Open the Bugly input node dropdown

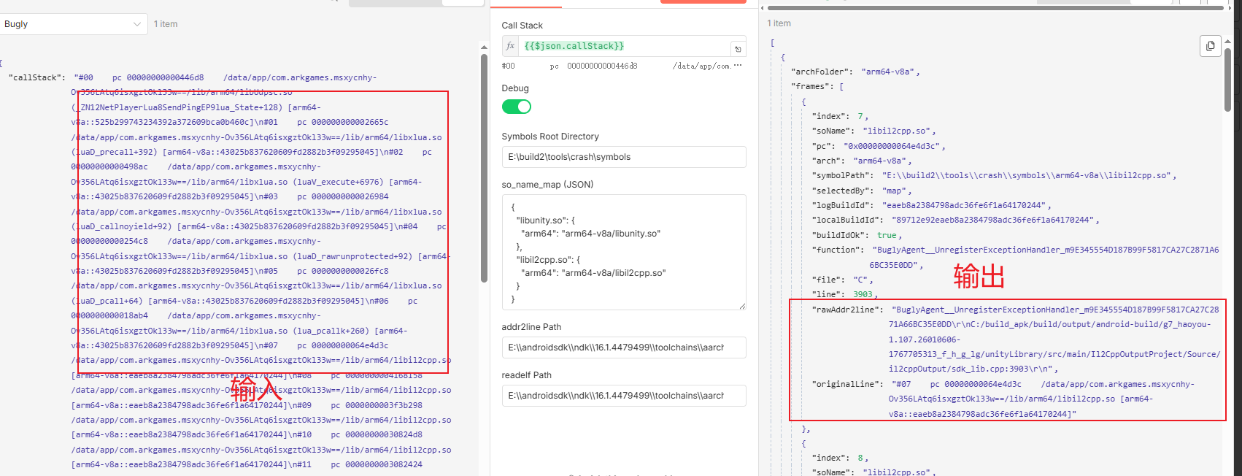pos(73,24)
